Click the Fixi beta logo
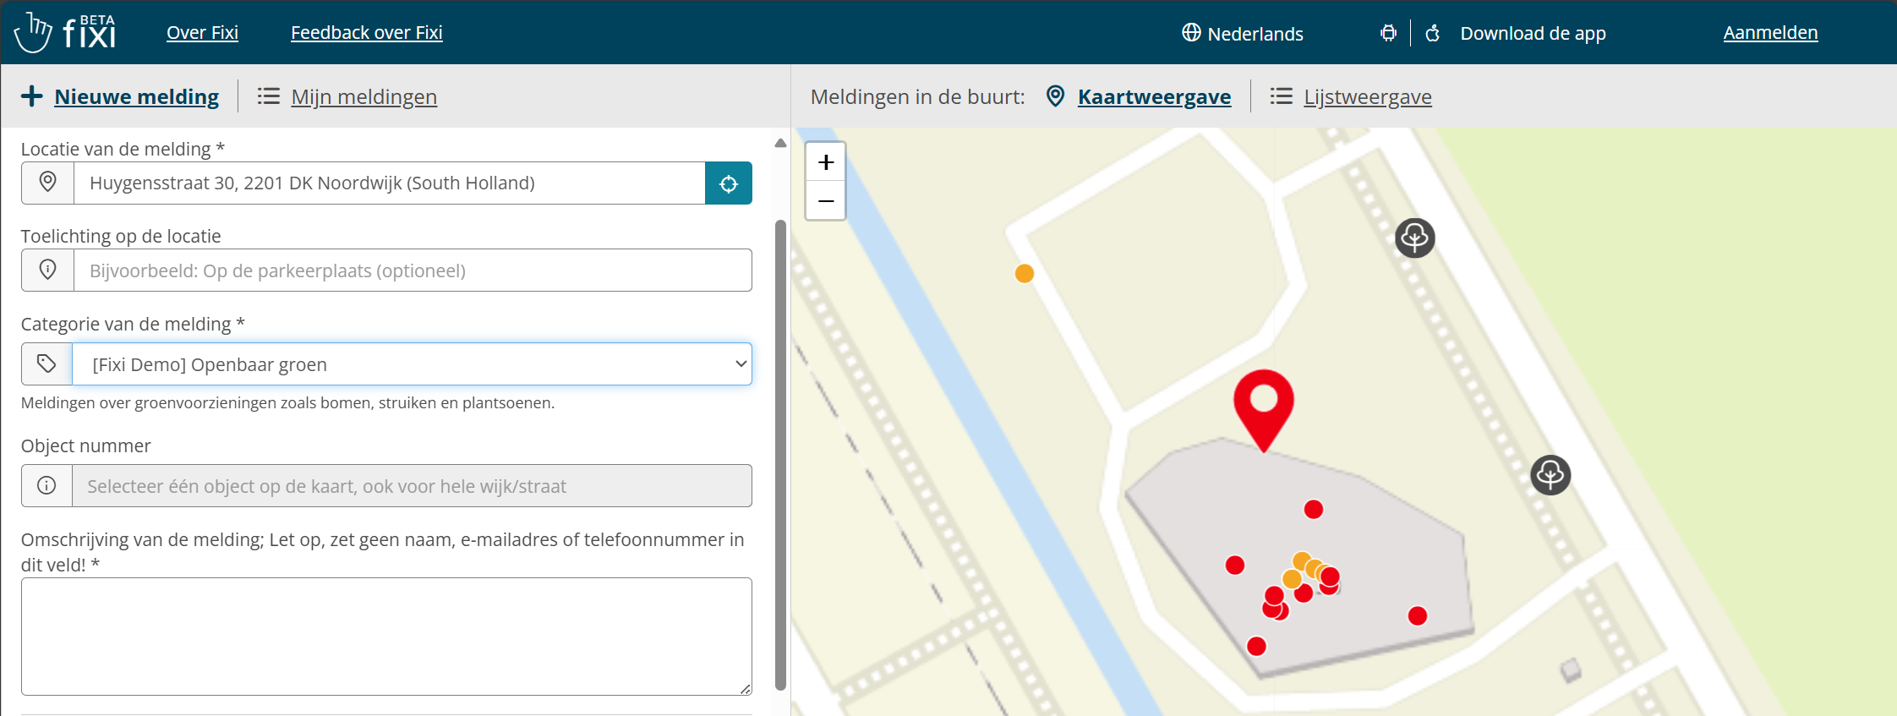Screen dimensions: 1897x716 pos(65,32)
